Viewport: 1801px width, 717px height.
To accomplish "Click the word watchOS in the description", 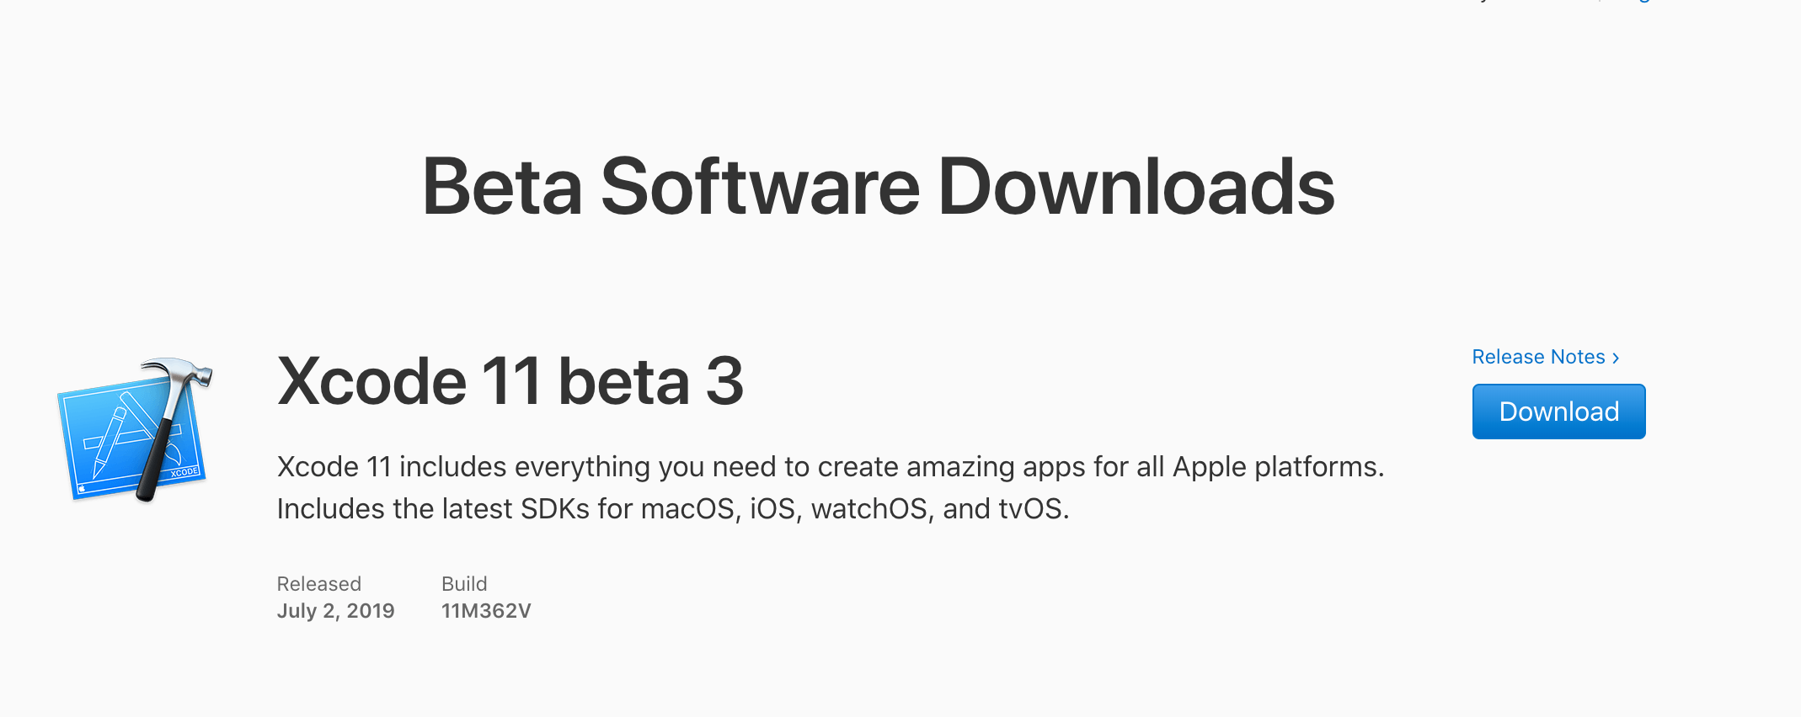I will pos(868,509).
